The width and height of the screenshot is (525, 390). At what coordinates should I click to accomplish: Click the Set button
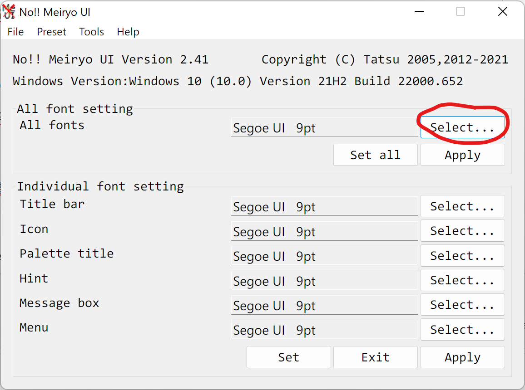(x=289, y=357)
